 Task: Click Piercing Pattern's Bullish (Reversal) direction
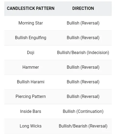pyautogui.click(x=83, y=97)
